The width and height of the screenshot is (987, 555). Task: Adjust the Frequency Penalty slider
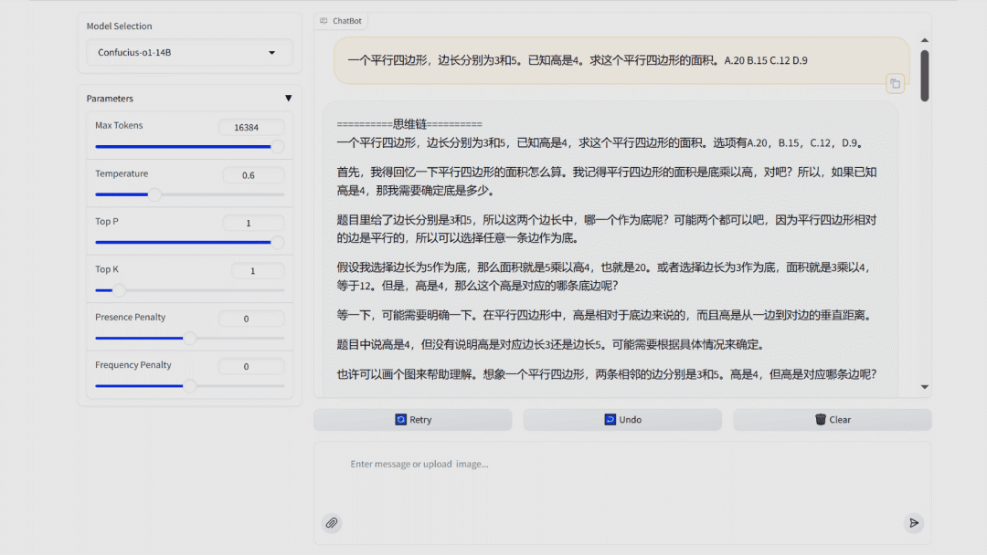[189, 386]
